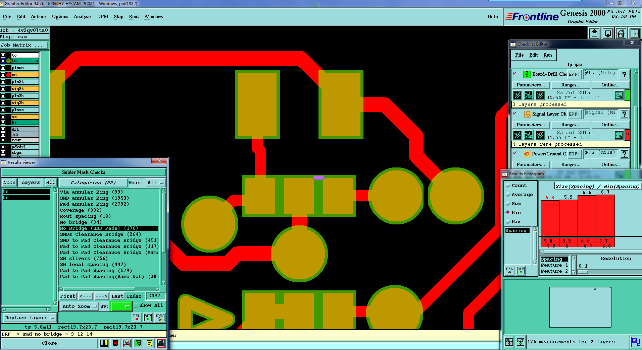Toggle the Power/Ground Checks checkbox
The height and width of the screenshot is (350, 642).
pos(515,153)
